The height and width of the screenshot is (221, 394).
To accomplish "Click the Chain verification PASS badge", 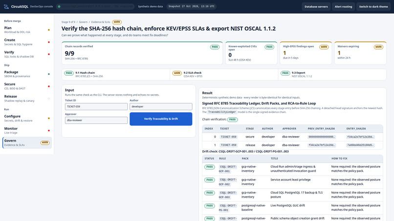I will [232, 120].
